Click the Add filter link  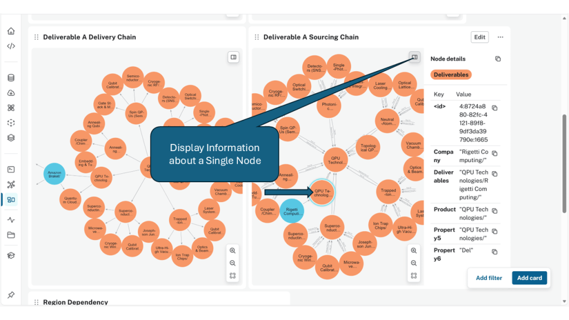tap(489, 278)
